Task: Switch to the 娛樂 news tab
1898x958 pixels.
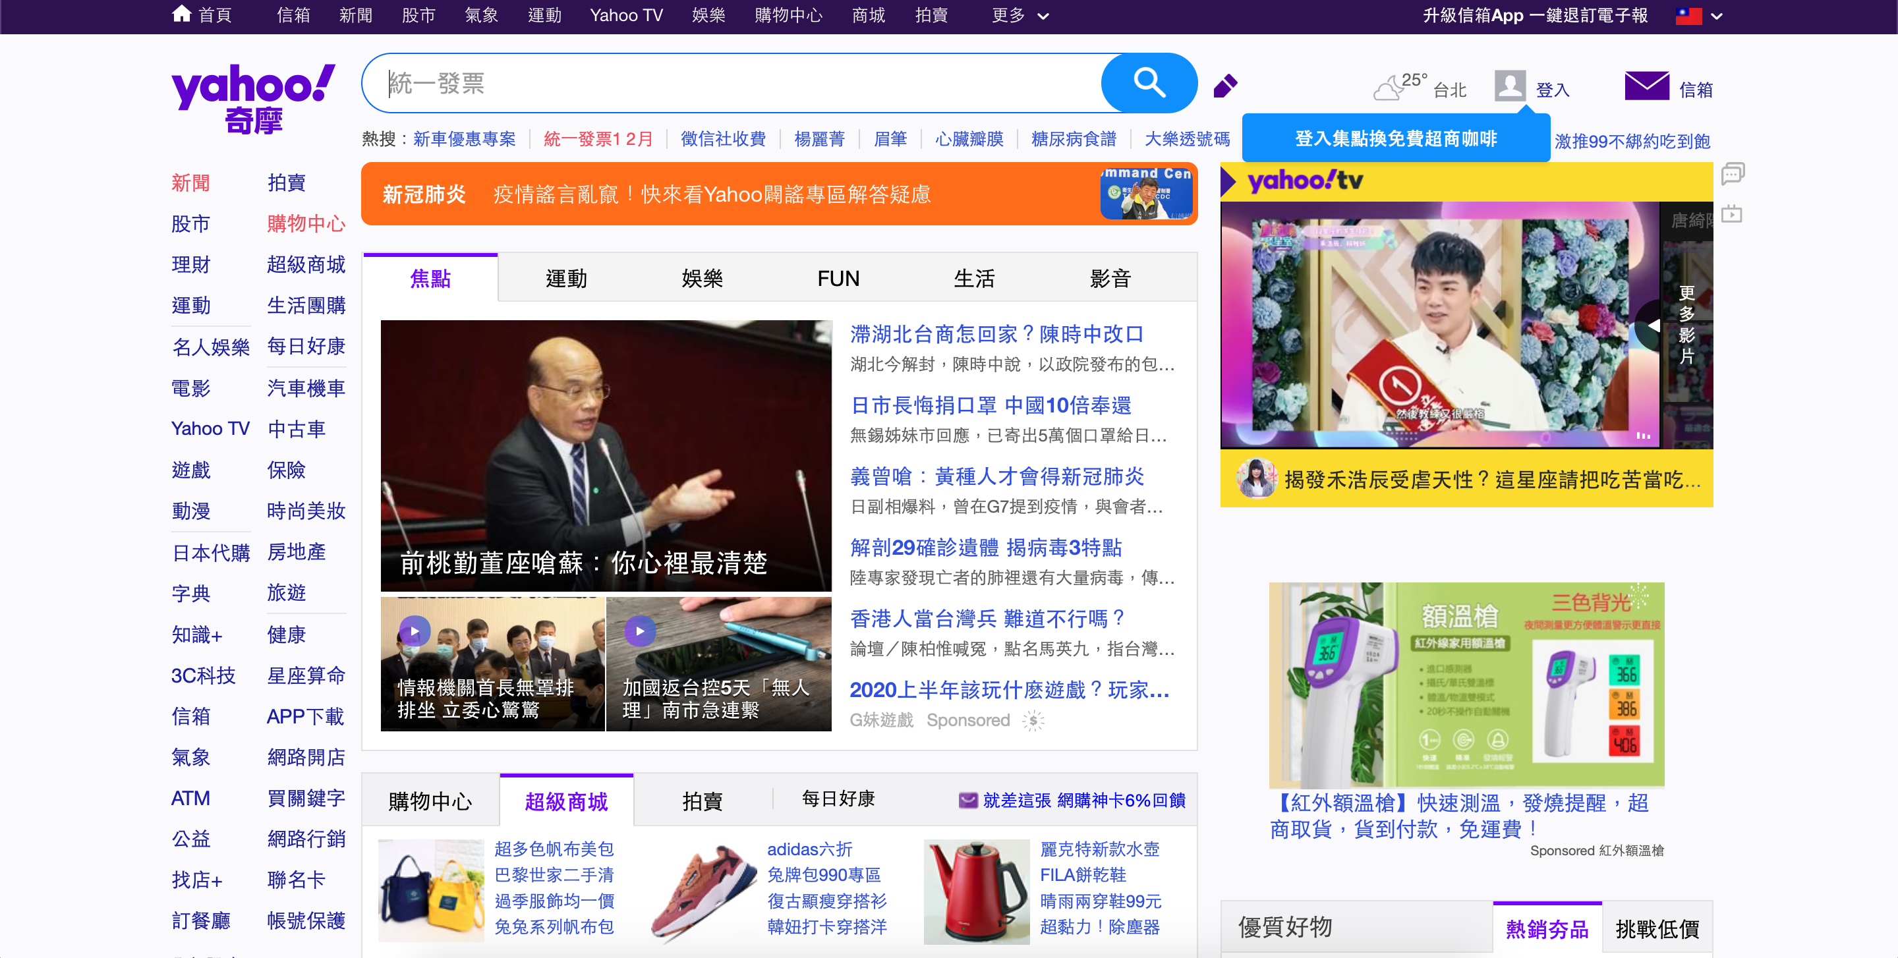Action: click(x=702, y=278)
